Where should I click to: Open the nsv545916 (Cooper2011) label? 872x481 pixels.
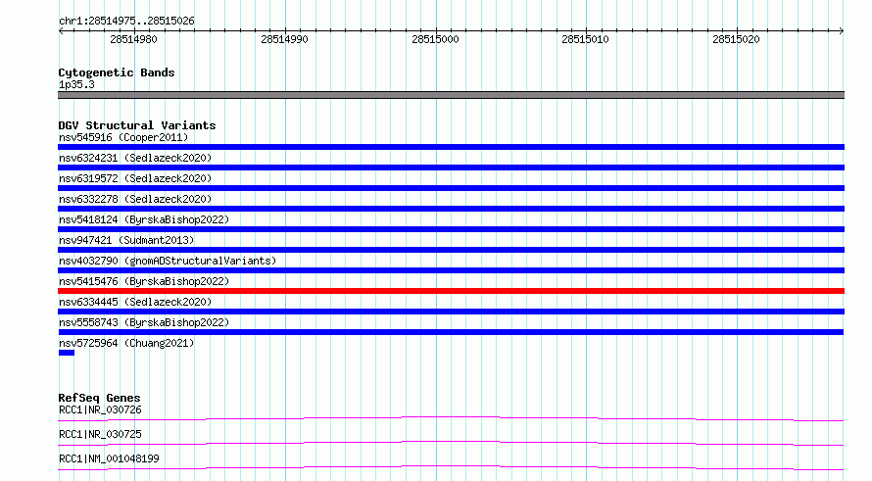[x=123, y=137]
